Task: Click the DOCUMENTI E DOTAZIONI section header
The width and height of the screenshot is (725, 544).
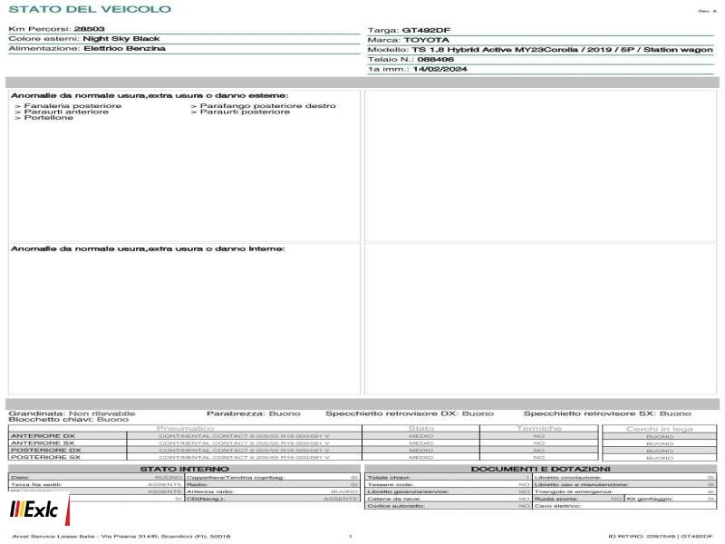Action: tap(540, 469)
